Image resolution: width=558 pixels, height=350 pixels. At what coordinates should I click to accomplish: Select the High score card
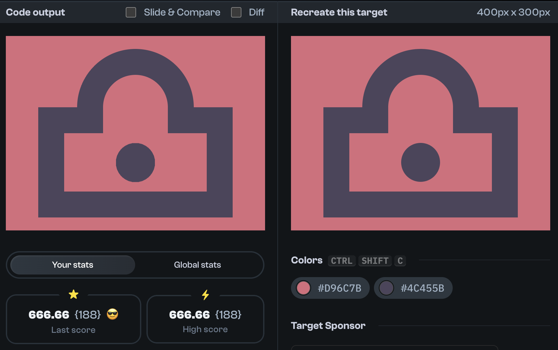205,319
